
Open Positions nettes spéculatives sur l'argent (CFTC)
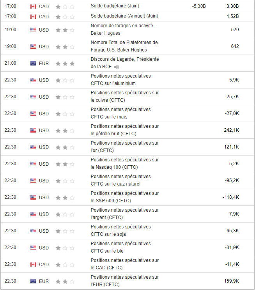[124, 214]
